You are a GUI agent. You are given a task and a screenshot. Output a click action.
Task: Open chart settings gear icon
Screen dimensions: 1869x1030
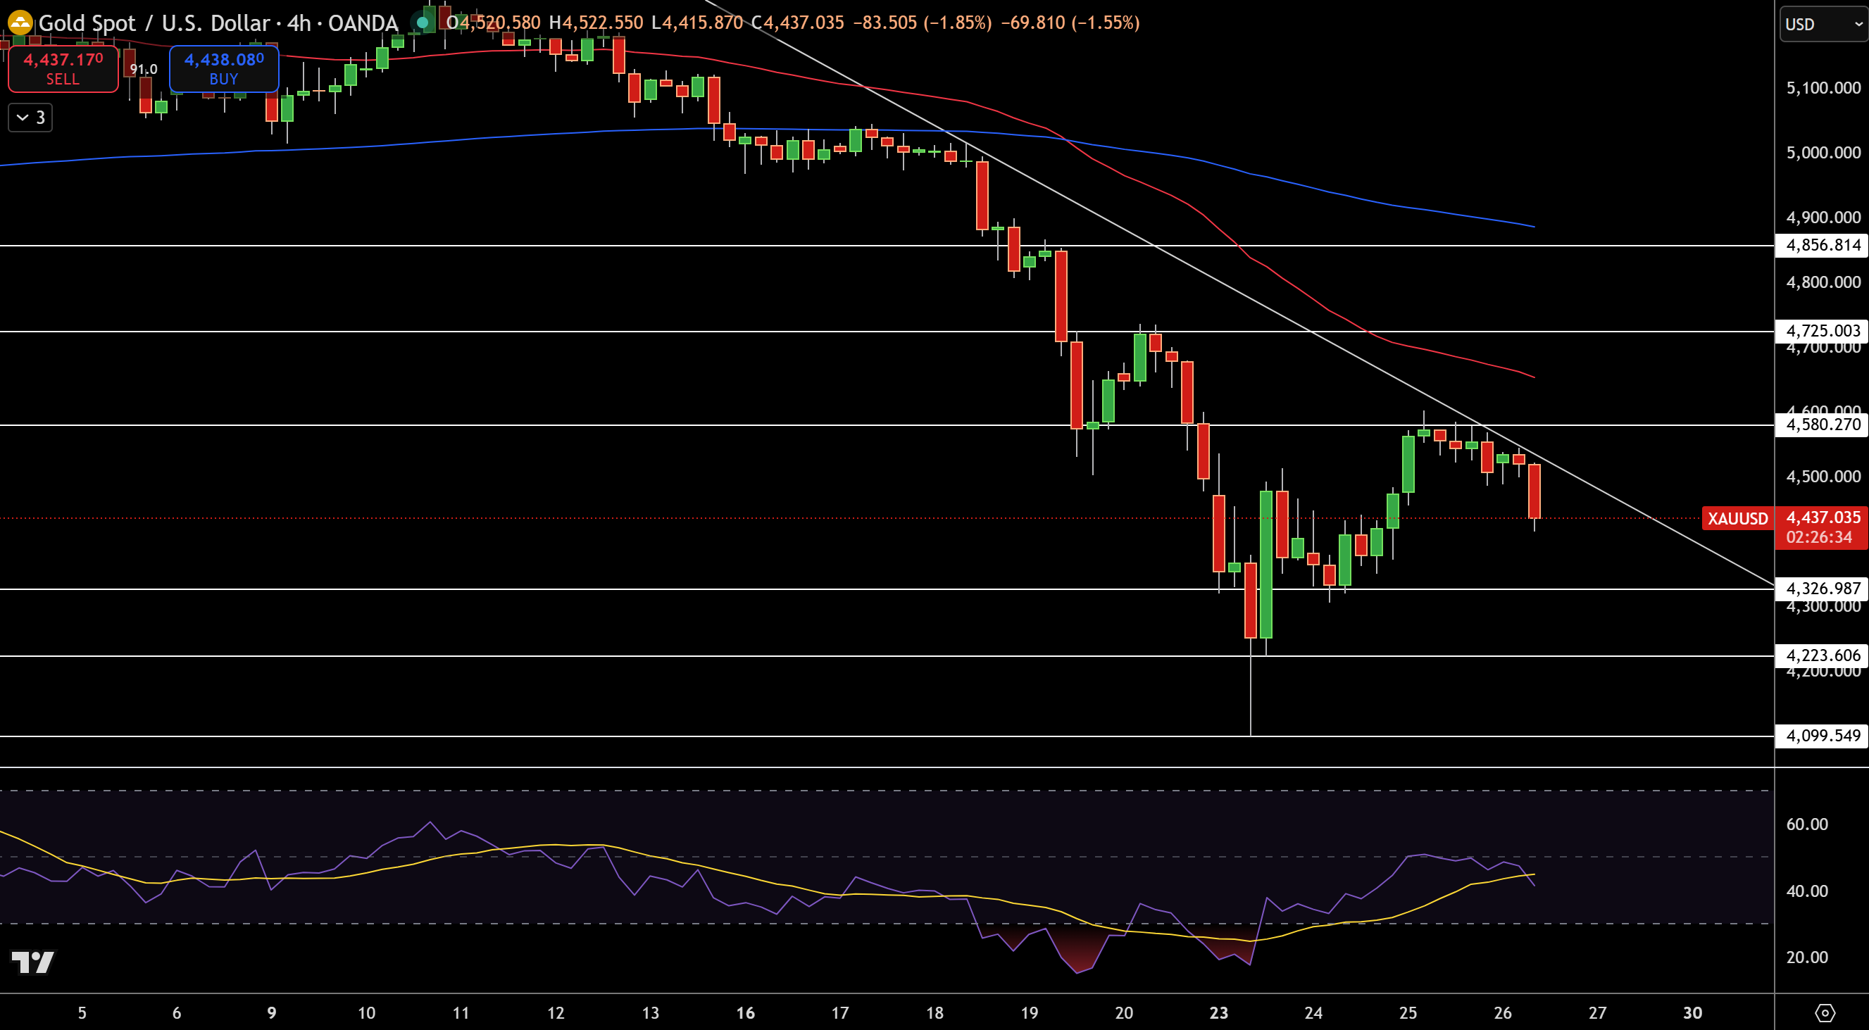click(x=1825, y=1012)
